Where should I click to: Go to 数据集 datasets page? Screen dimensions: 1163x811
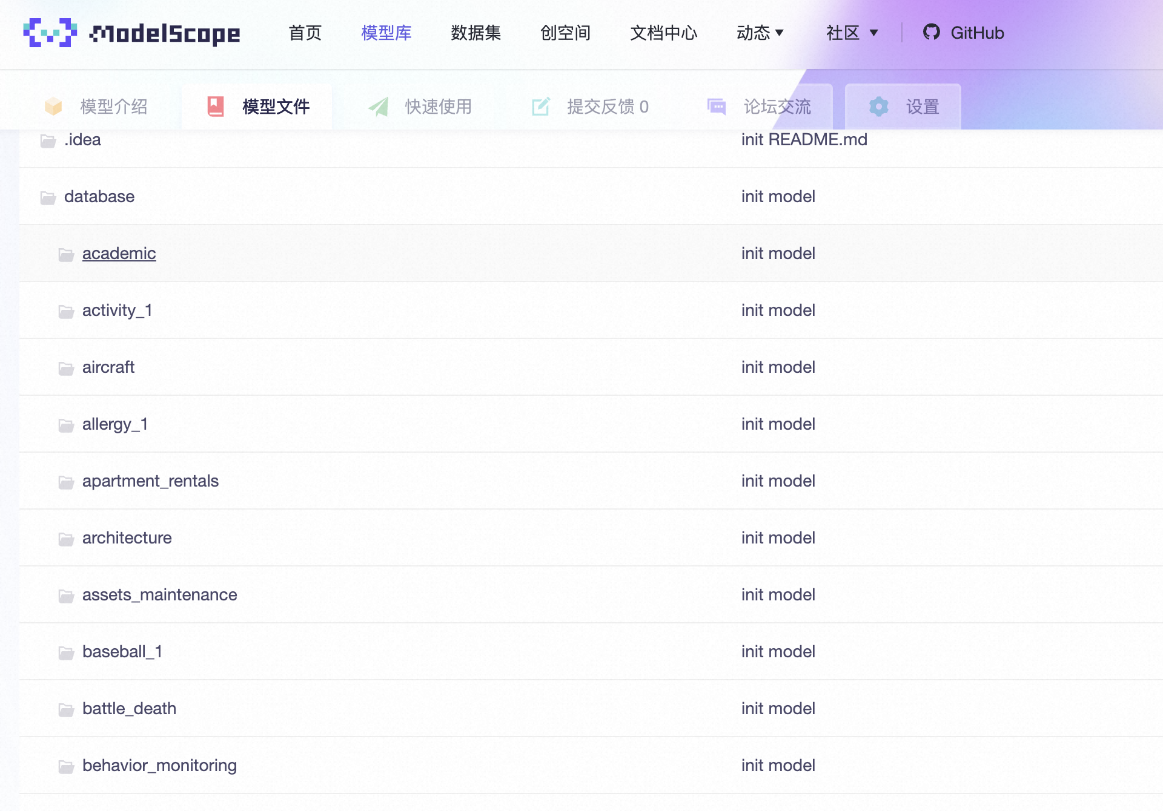[476, 33]
